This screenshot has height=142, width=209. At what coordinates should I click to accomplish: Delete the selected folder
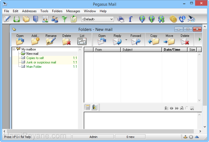tap(67, 40)
